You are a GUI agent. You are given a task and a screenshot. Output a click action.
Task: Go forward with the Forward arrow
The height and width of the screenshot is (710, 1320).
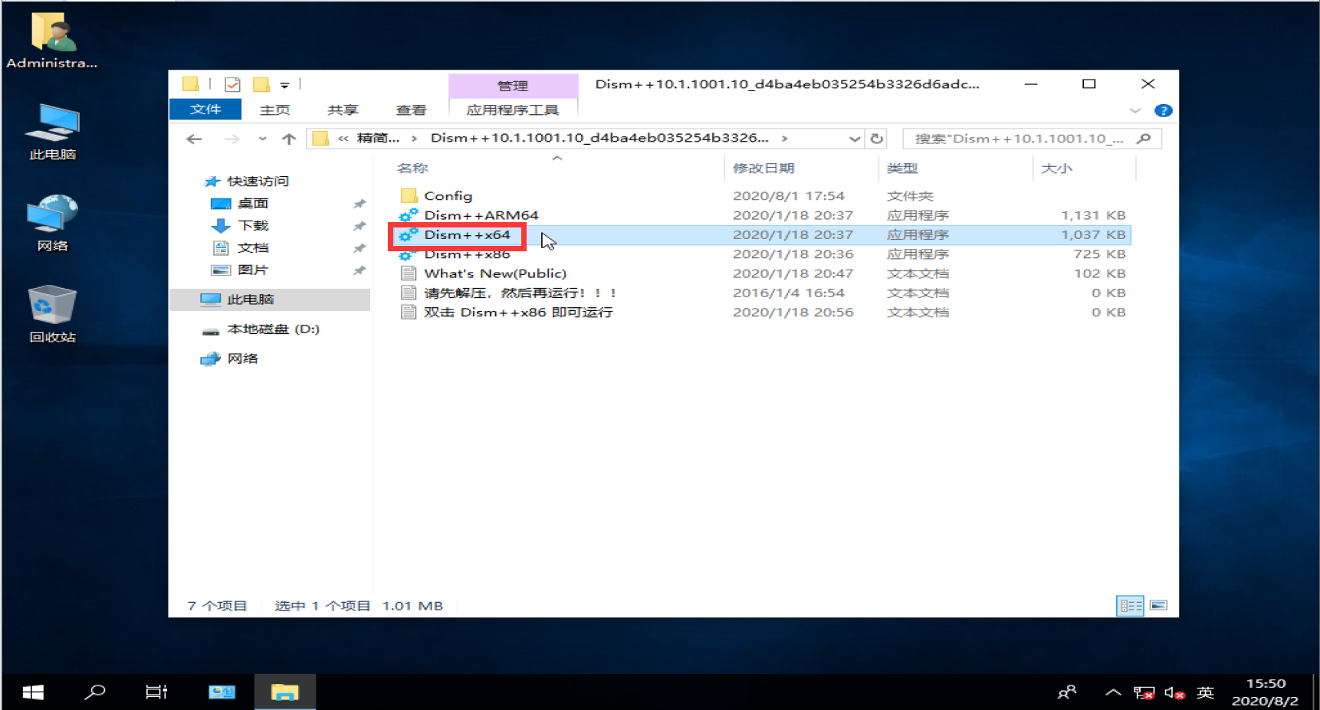tap(232, 139)
